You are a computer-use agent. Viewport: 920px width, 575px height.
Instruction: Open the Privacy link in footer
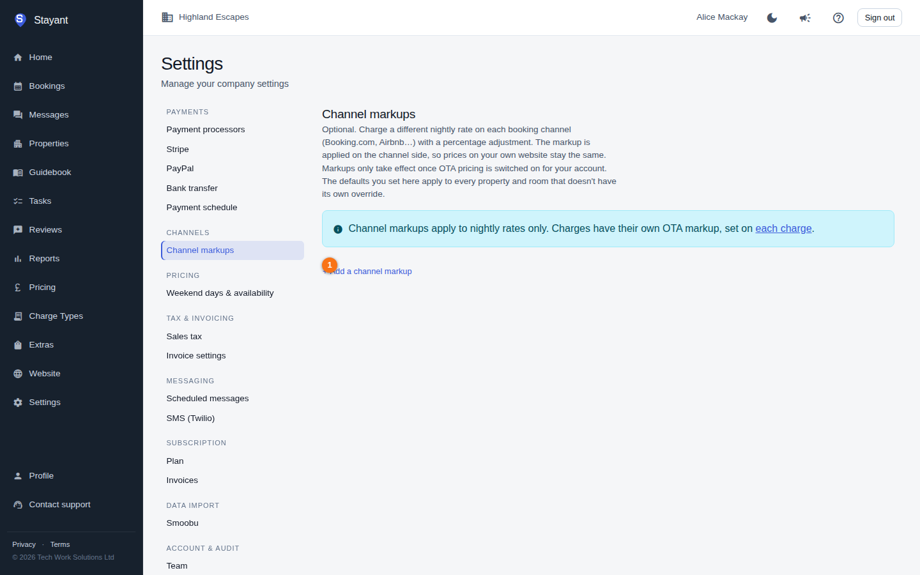[x=24, y=544]
